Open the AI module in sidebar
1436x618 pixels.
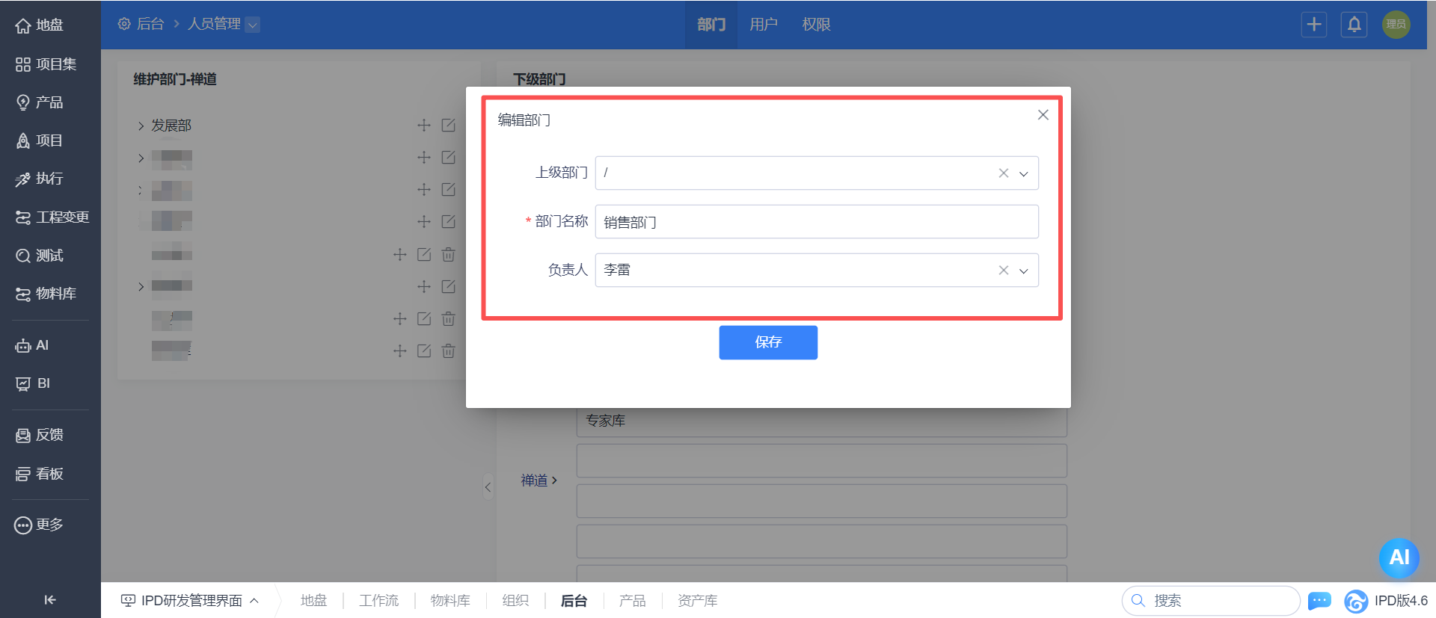[x=32, y=345]
